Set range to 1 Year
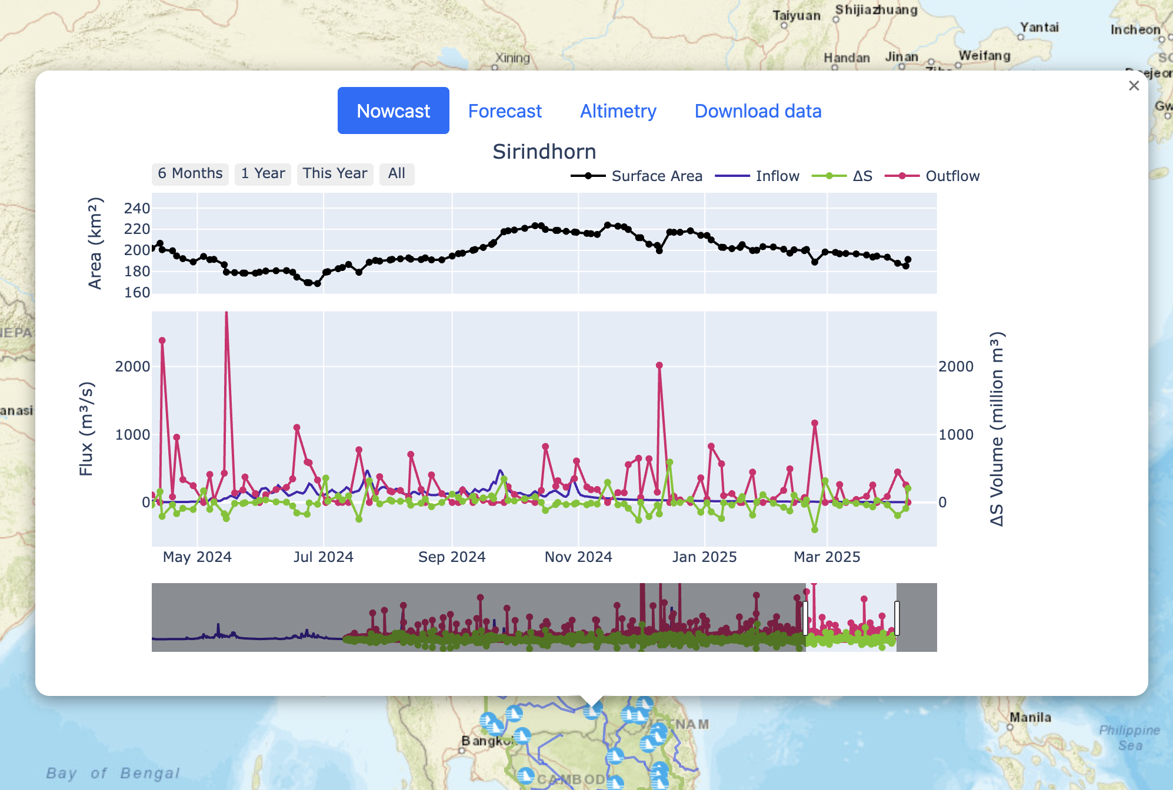This screenshot has width=1173, height=790. click(262, 173)
